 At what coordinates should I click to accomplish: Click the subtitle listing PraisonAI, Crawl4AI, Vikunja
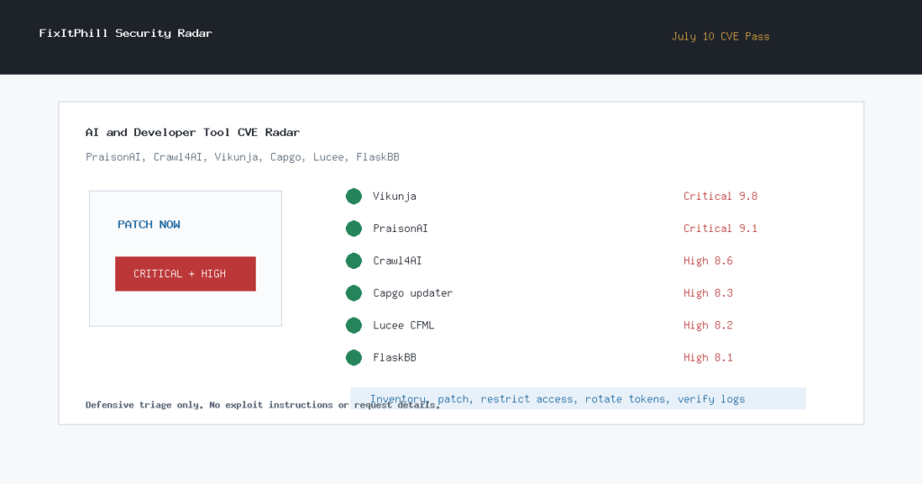pos(242,157)
